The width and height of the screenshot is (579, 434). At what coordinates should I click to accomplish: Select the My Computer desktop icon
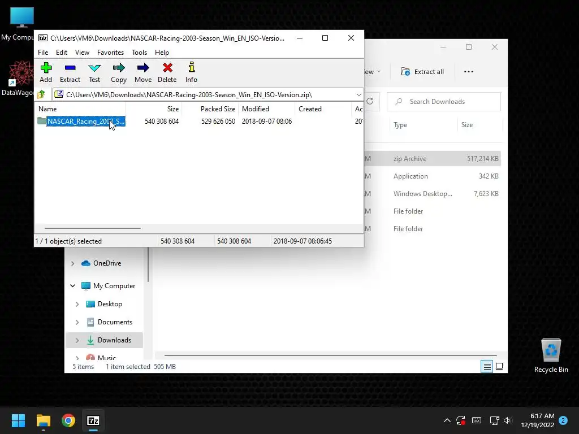pyautogui.click(x=19, y=24)
